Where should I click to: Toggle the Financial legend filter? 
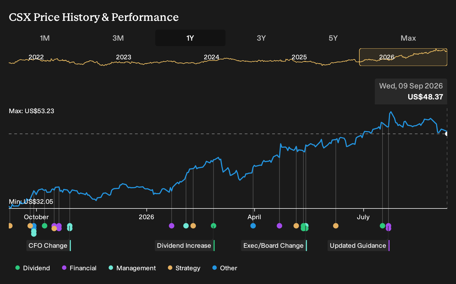[x=79, y=268]
